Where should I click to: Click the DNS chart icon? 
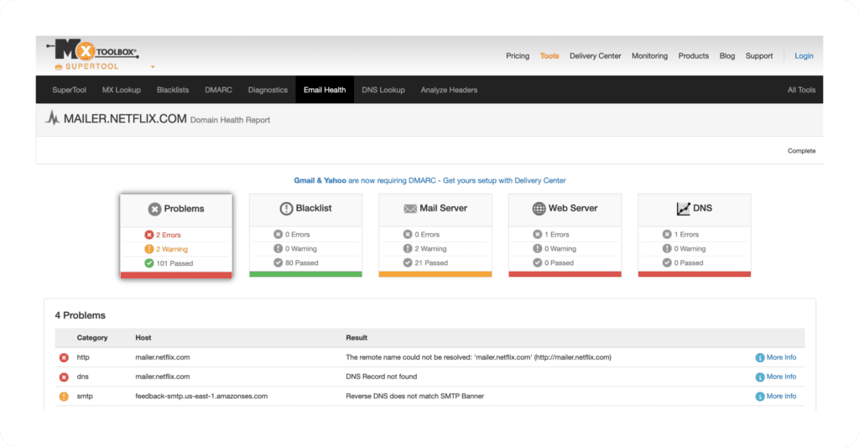click(683, 208)
